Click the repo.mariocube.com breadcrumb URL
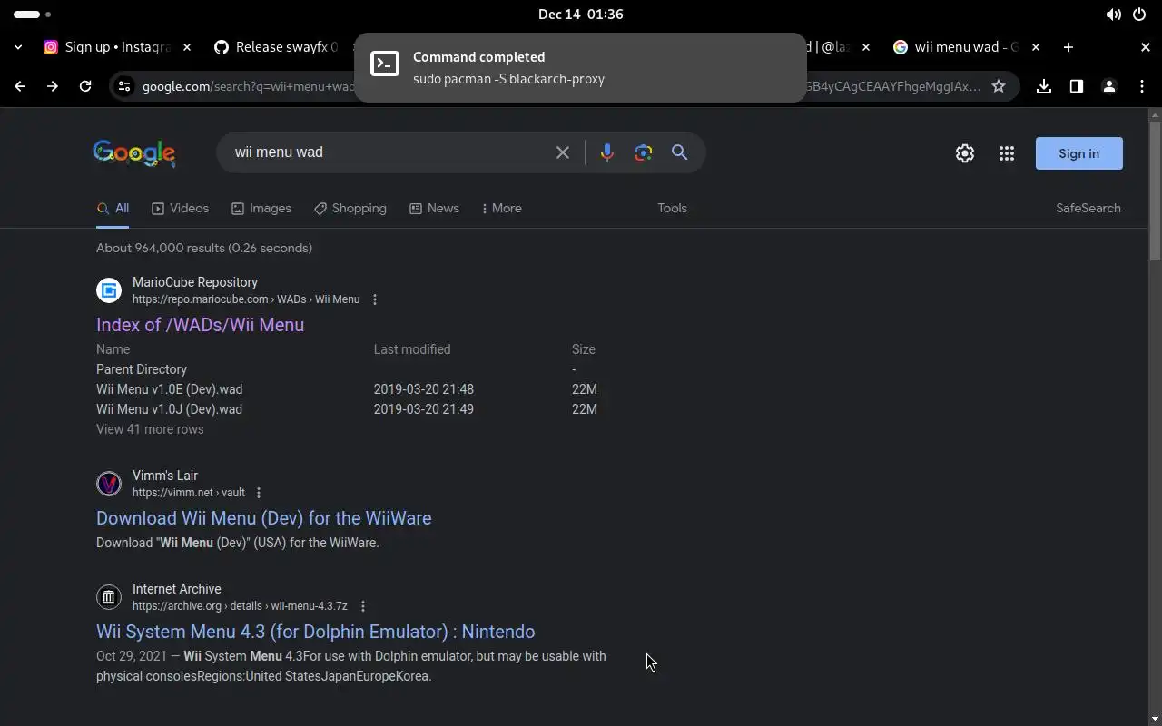 (x=246, y=299)
